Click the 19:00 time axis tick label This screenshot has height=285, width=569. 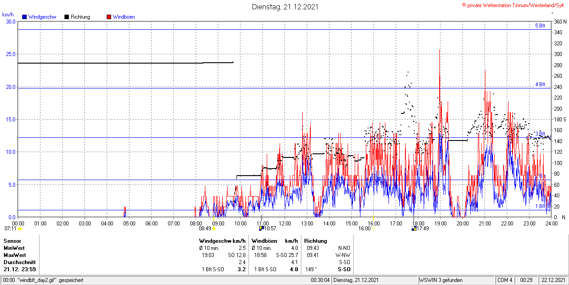441,223
